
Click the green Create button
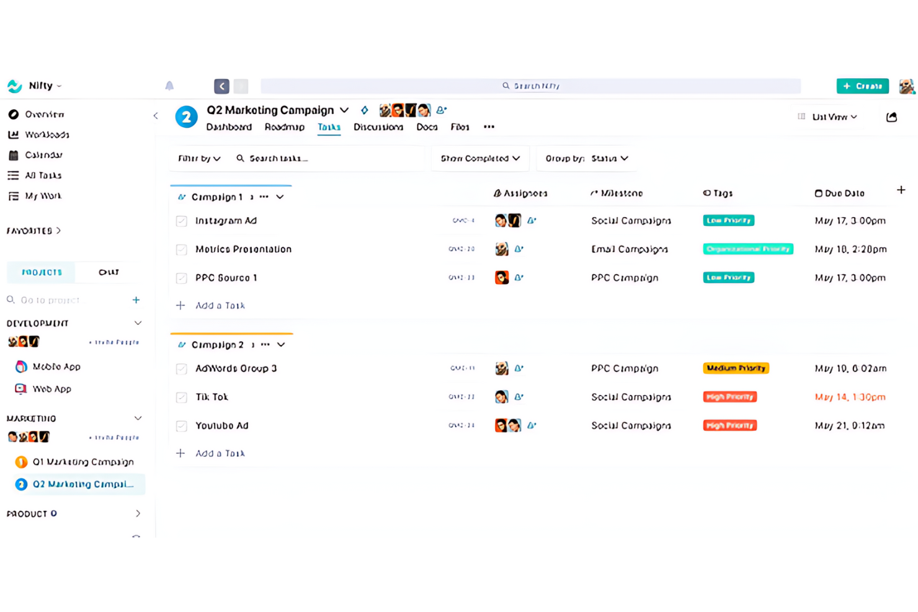[x=862, y=86]
